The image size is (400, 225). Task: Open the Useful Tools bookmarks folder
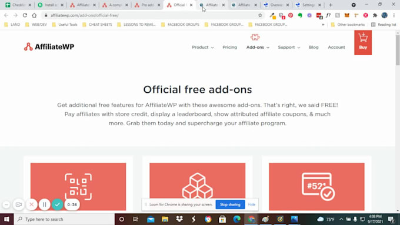pyautogui.click(x=65, y=25)
